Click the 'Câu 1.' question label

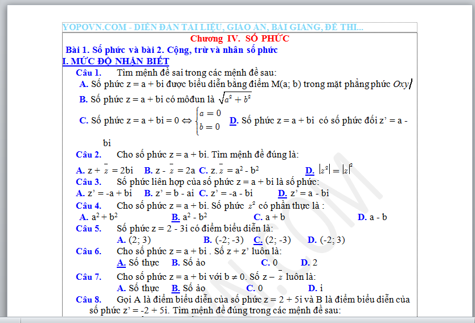[x=88, y=72]
